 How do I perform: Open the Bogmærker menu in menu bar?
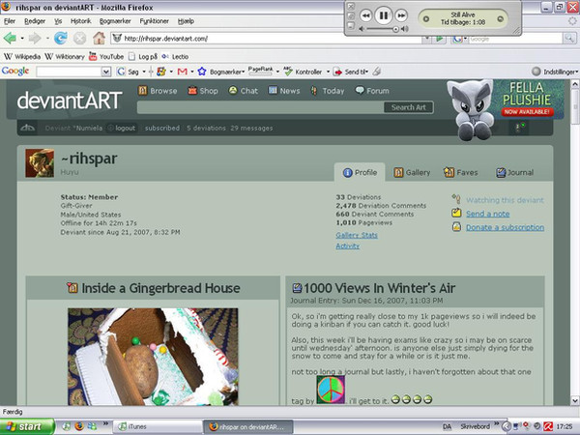click(x=115, y=21)
